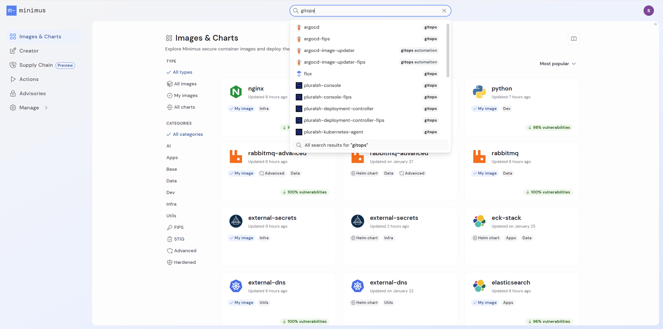663x329 pixels.
Task: Click the pluralsh-console logo icon
Action: (x=299, y=86)
